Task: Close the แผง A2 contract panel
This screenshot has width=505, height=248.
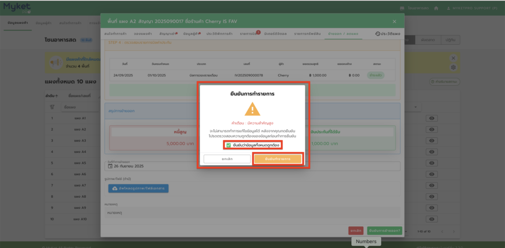Action: tap(394, 22)
